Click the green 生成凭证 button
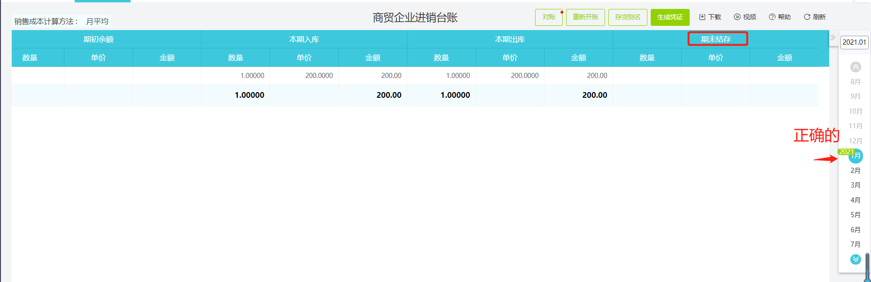This screenshot has height=282, width=871. (670, 17)
